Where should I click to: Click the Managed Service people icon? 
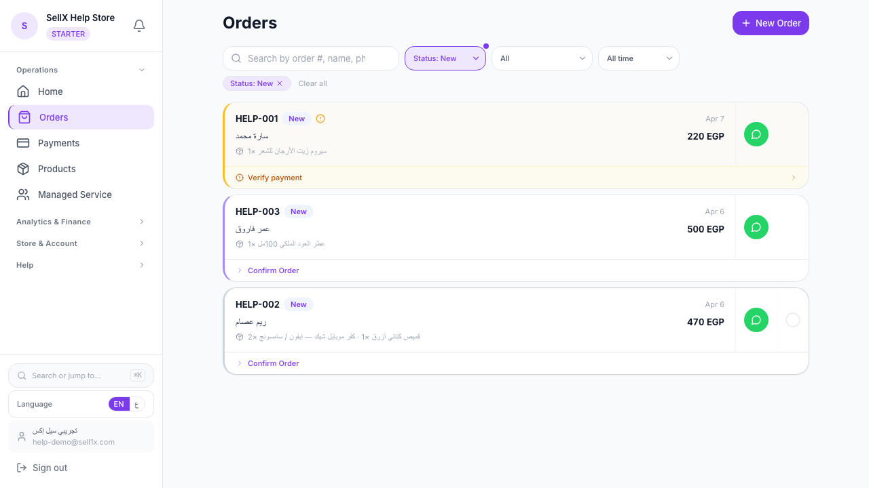(23, 195)
